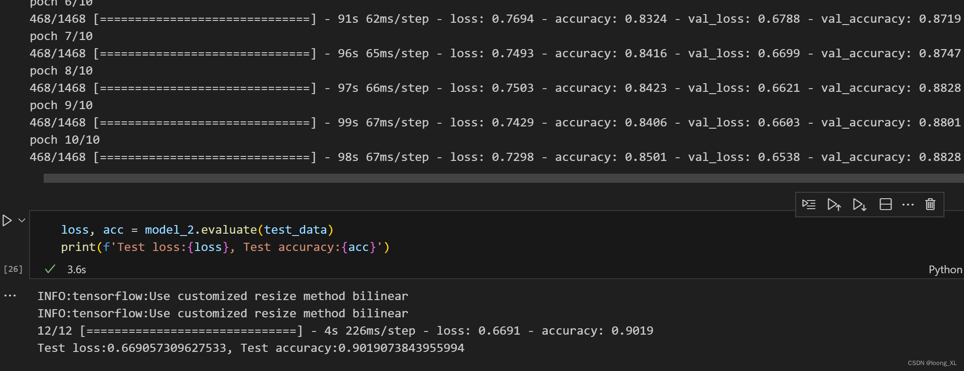964x371 pixels.
Task: Expand run options chevron beside play
Action: coord(21,221)
